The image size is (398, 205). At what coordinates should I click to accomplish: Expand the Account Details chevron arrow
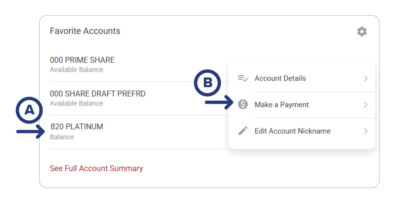(366, 78)
